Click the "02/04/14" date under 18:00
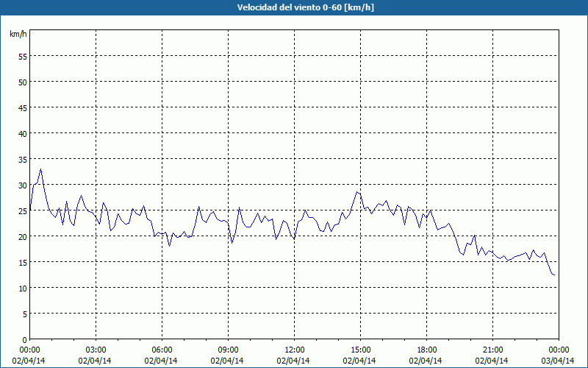 426,361
